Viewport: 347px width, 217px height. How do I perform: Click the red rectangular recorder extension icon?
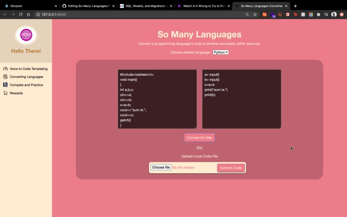pyautogui.click(x=288, y=14)
